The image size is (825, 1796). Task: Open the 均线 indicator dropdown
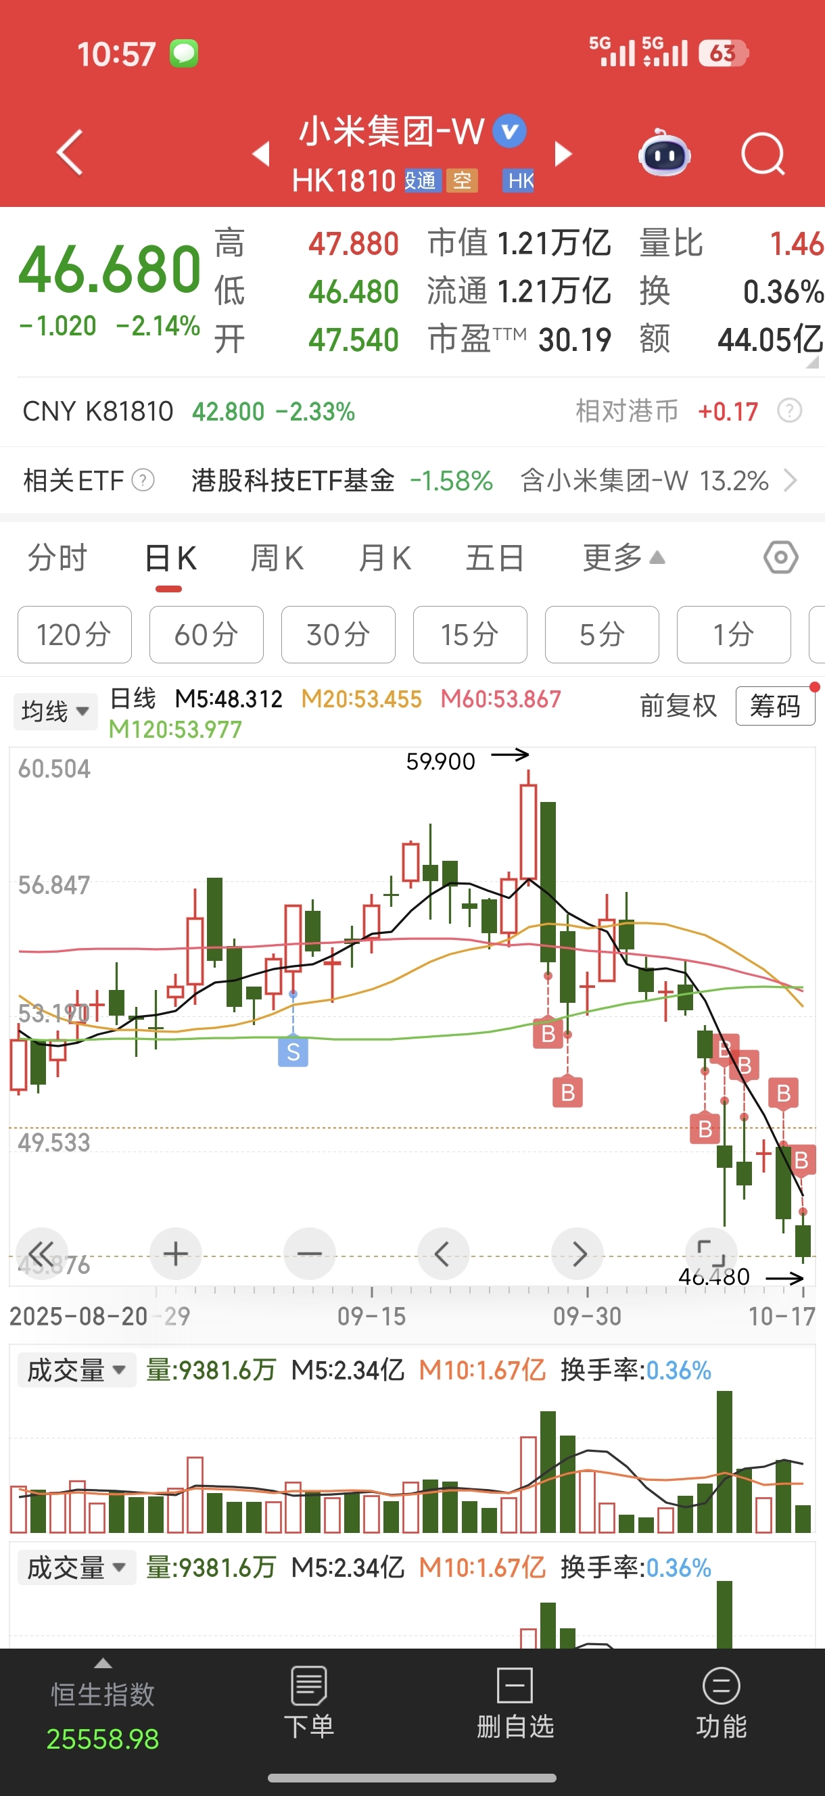(55, 711)
